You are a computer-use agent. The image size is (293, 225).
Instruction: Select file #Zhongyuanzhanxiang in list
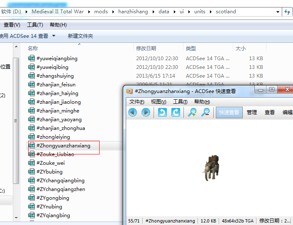coord(63,146)
